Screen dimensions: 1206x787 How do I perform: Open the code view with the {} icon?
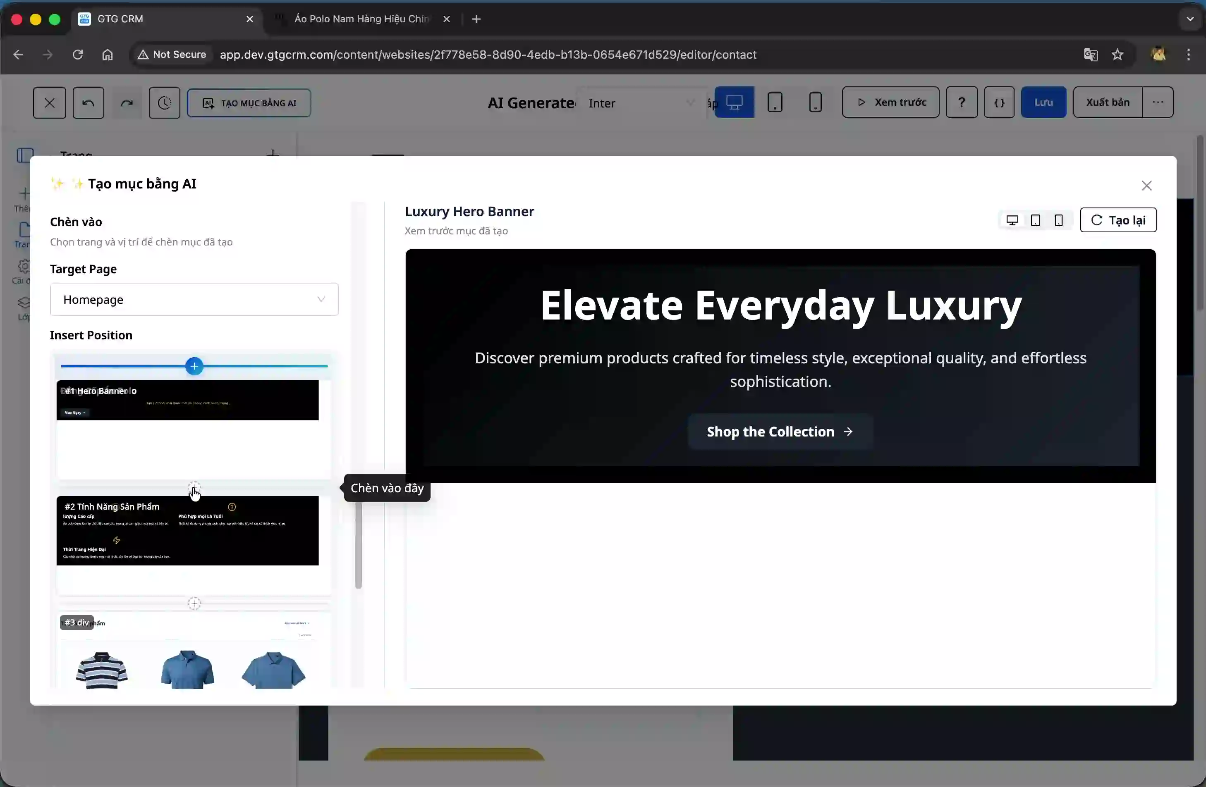click(x=999, y=102)
